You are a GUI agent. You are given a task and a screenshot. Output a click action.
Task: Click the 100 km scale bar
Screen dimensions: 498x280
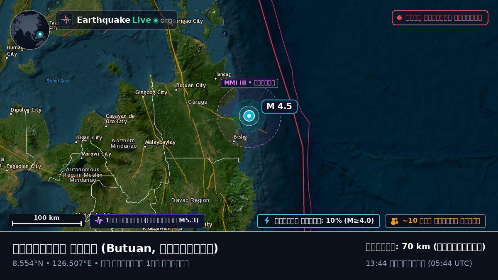click(46, 221)
